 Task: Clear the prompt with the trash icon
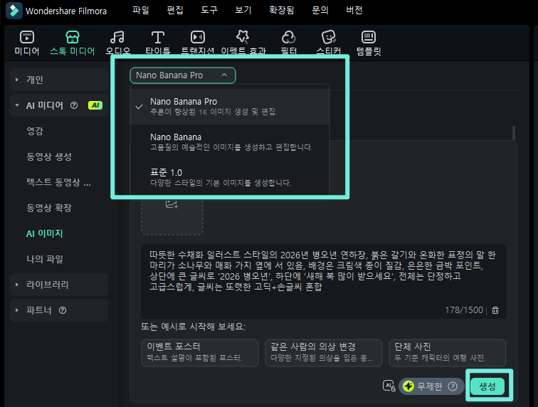point(495,310)
